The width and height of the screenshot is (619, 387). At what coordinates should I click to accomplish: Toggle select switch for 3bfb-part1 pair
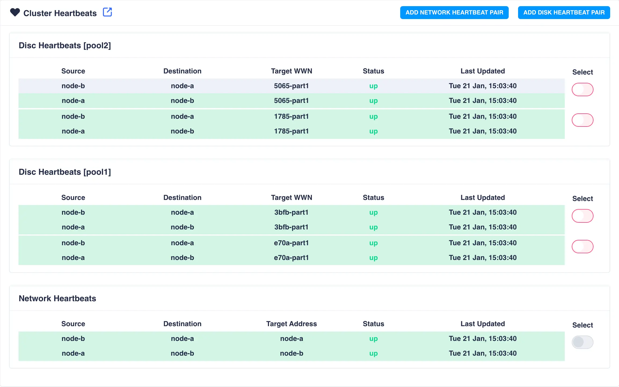click(x=582, y=216)
